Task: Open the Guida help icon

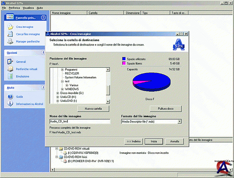Action: (x=10, y=96)
